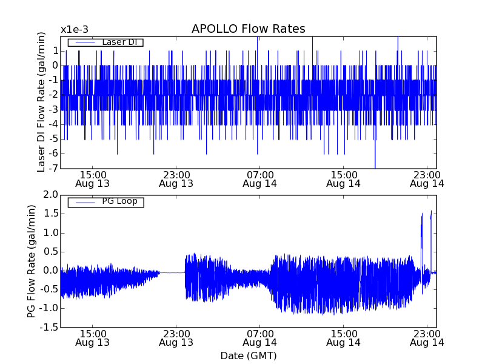This screenshot has height=364, width=485.
Task: Click the PG Loop legend entry
Action: click(119, 201)
